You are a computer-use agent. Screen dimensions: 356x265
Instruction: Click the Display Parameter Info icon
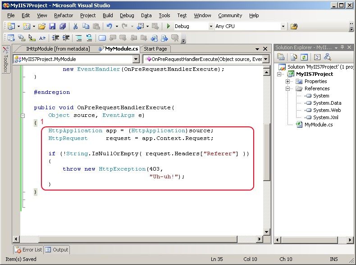click(x=22, y=38)
